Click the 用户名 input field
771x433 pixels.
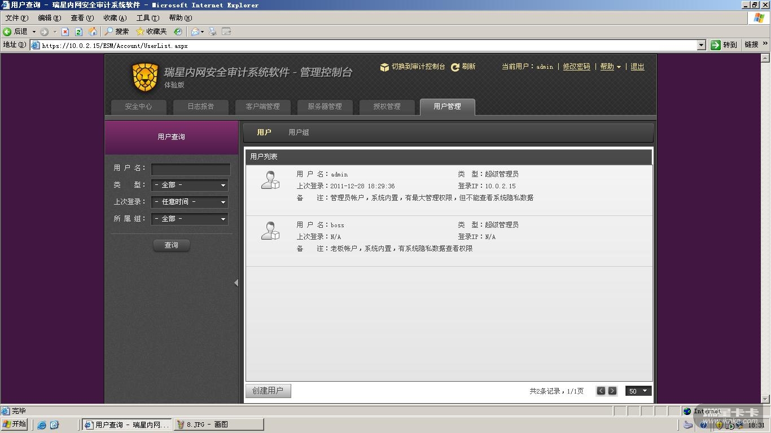pyautogui.click(x=191, y=169)
